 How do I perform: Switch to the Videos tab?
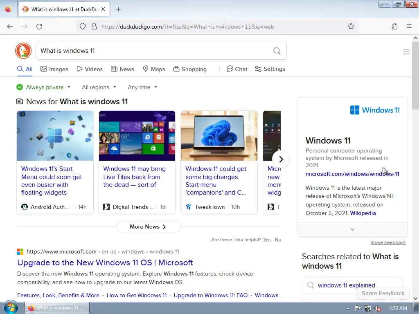(x=90, y=69)
